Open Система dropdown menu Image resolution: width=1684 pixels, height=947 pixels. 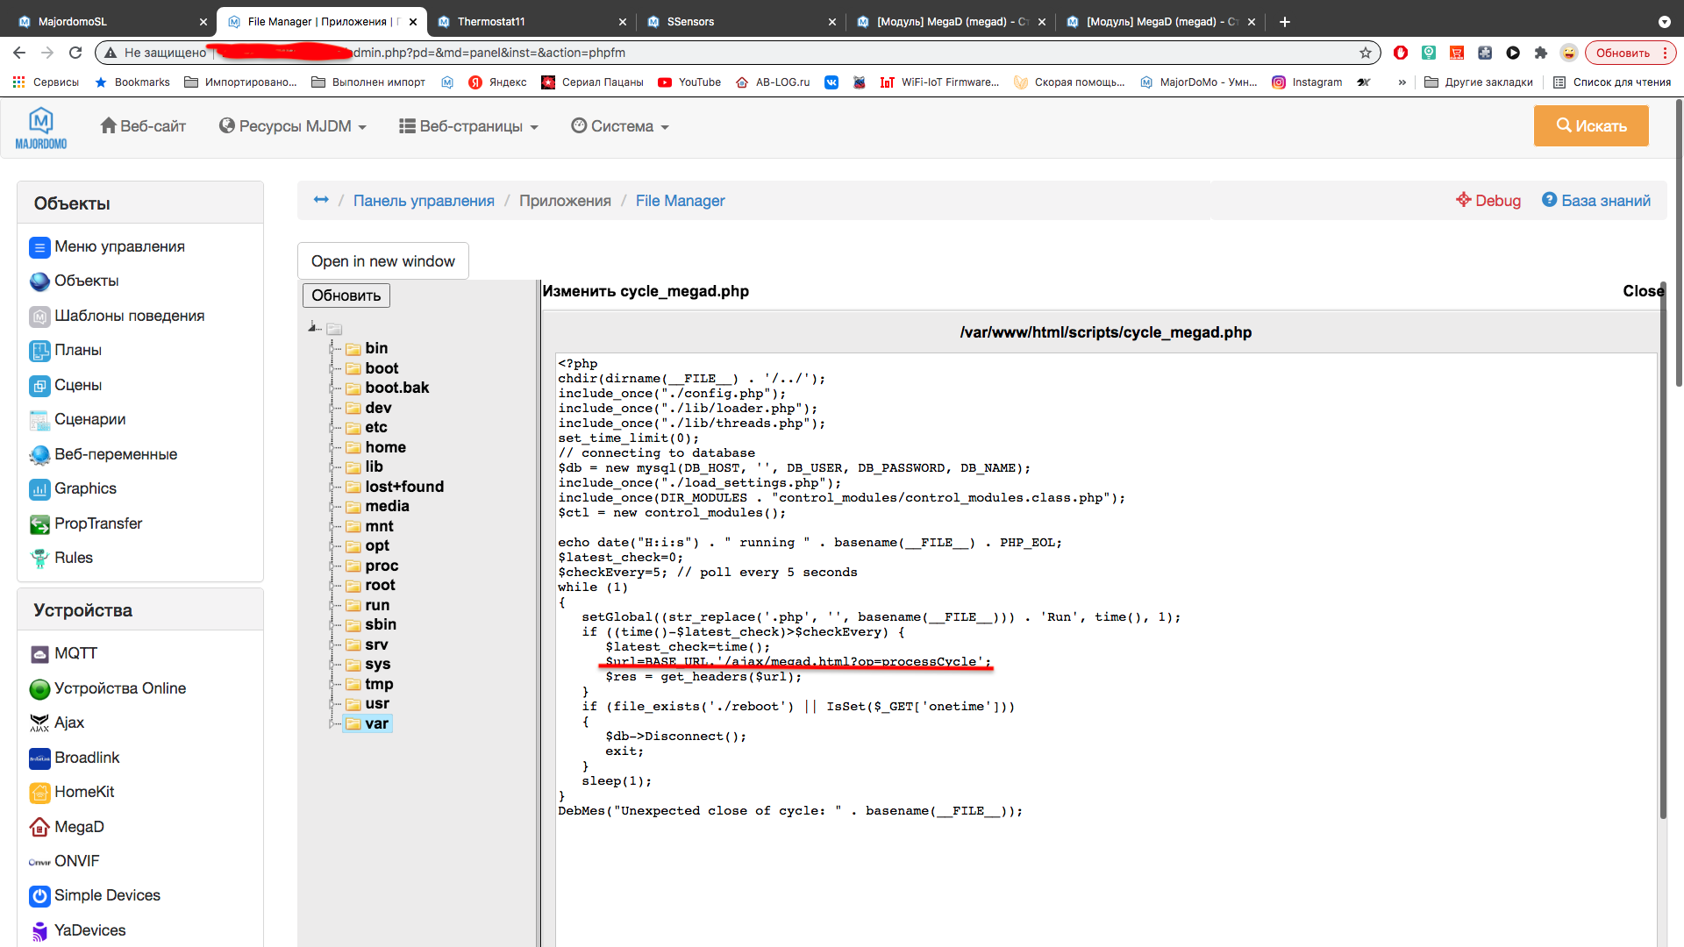point(620,126)
